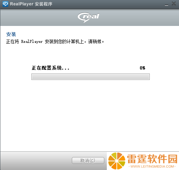
Task: Click the Real logo in header banner
Action: tap(88, 17)
